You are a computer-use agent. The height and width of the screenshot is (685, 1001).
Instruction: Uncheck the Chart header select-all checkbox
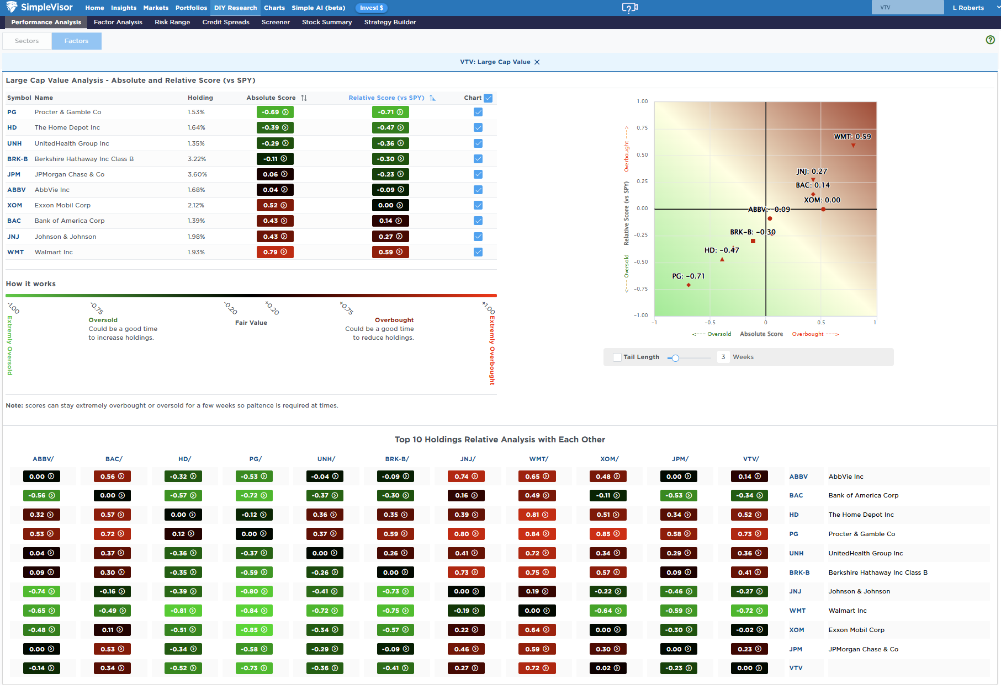tap(488, 98)
